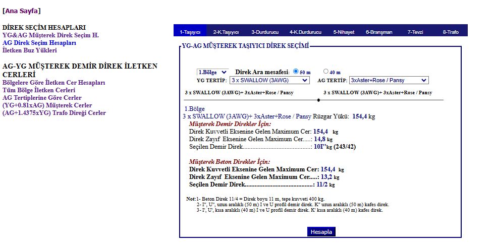Click the Müşterek Beton Direkler İçin heading
The width and height of the screenshot is (494, 247).
pos(230,162)
